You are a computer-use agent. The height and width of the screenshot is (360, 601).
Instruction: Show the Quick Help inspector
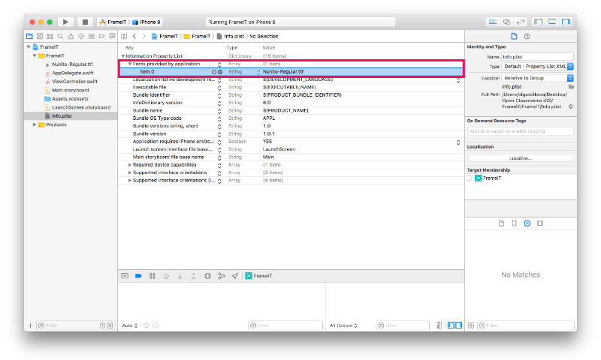(527, 36)
